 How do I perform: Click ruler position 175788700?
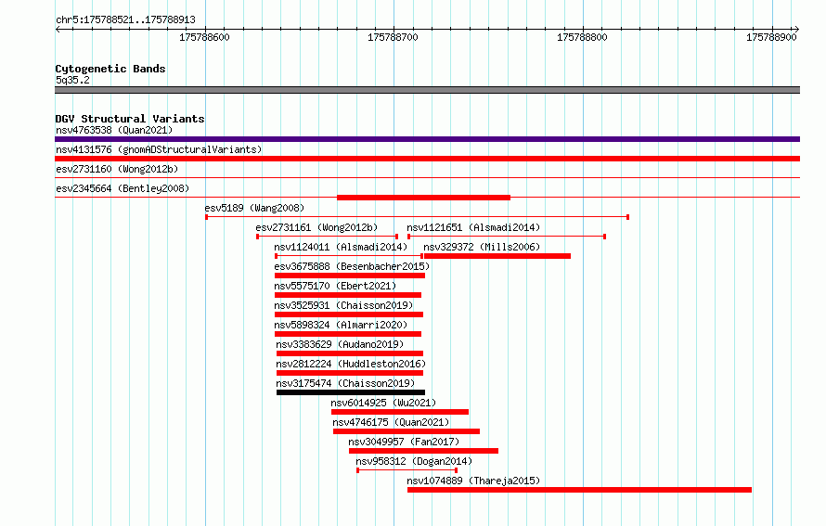click(x=393, y=37)
